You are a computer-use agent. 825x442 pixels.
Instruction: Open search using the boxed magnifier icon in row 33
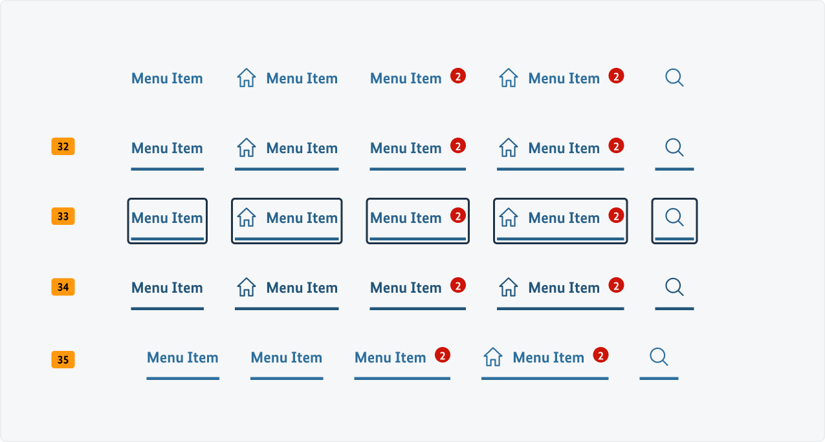(674, 218)
